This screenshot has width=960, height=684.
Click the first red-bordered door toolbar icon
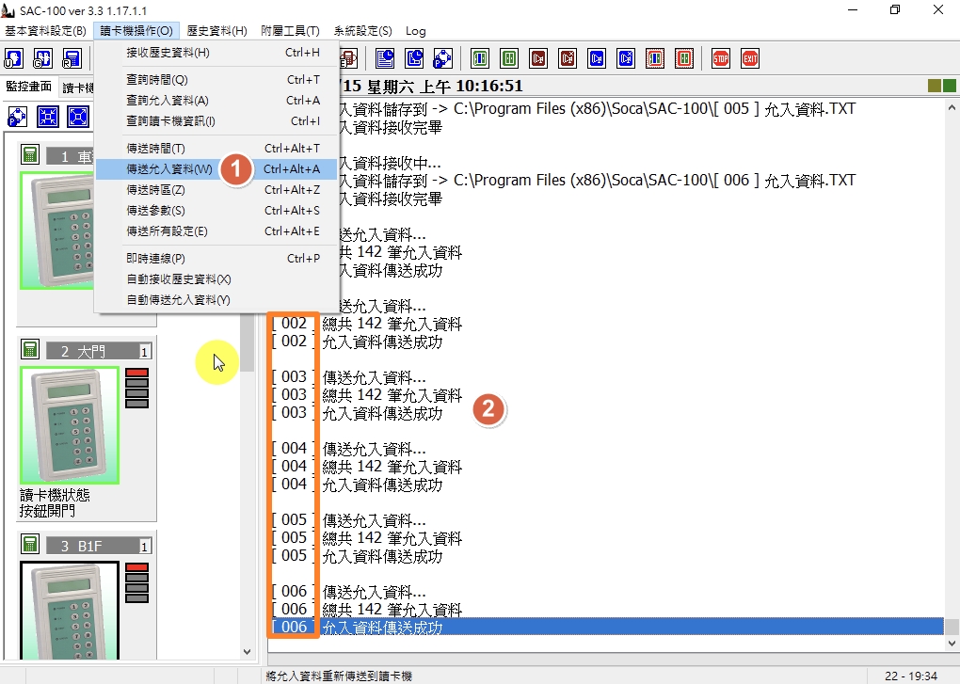pos(655,58)
